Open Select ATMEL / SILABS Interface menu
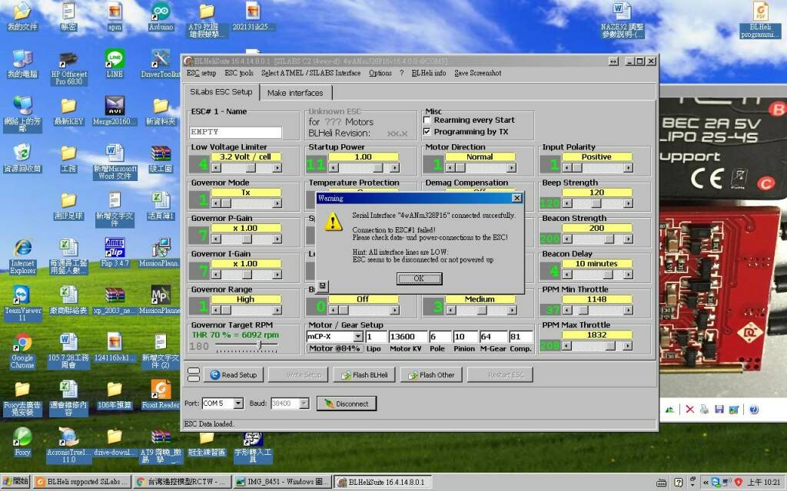 tap(310, 73)
